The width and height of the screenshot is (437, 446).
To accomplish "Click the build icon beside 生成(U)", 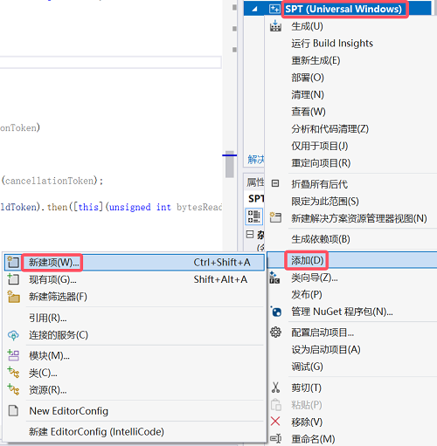I will [x=275, y=26].
